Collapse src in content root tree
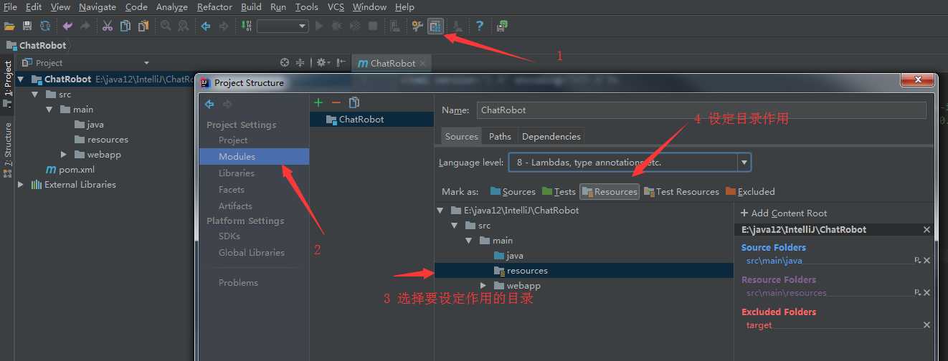The image size is (948, 361). (x=454, y=226)
